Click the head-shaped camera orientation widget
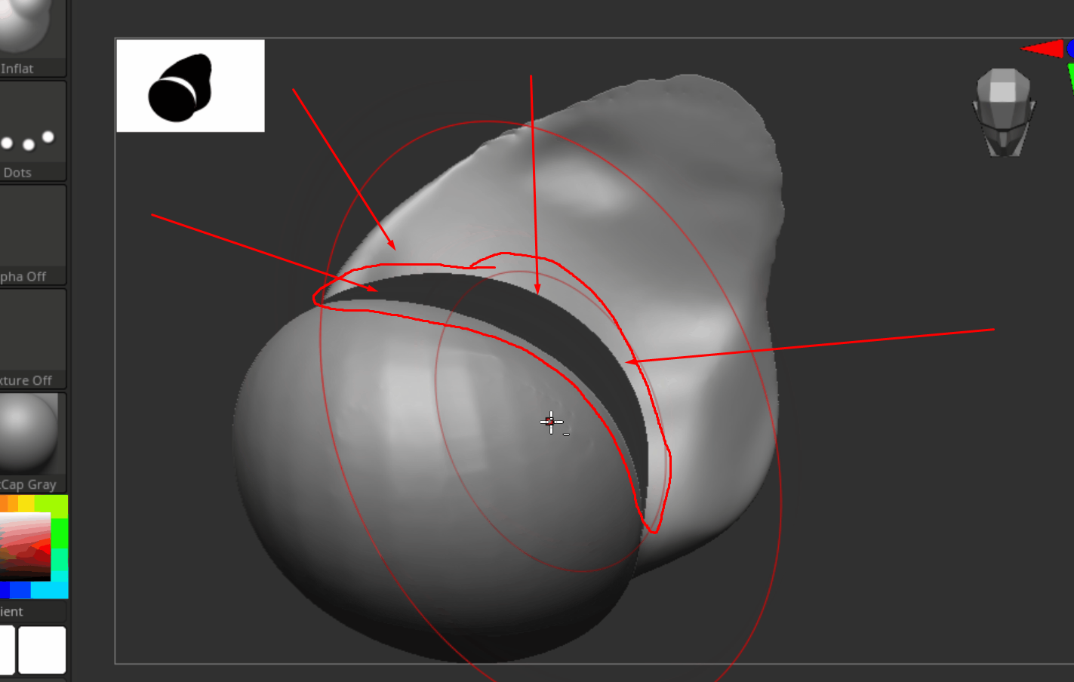Viewport: 1074px width, 682px height. coord(1003,112)
